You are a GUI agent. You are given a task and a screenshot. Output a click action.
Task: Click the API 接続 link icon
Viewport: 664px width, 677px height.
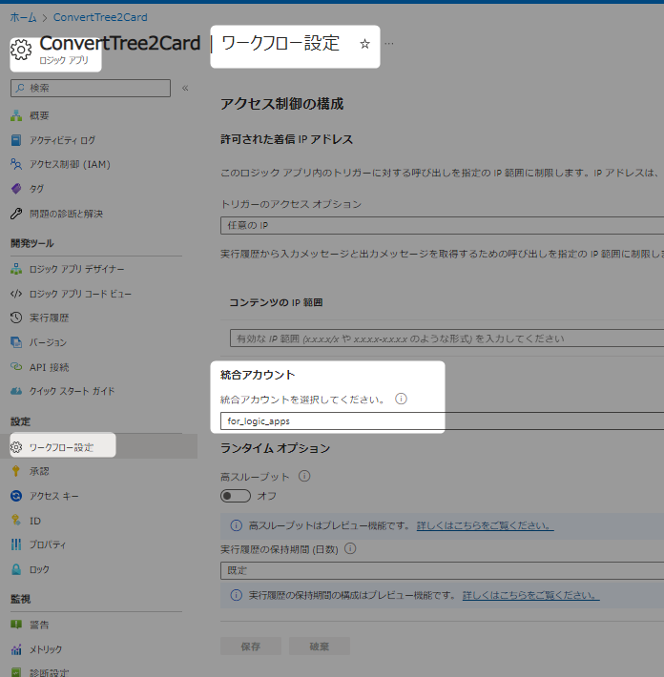pos(16,367)
